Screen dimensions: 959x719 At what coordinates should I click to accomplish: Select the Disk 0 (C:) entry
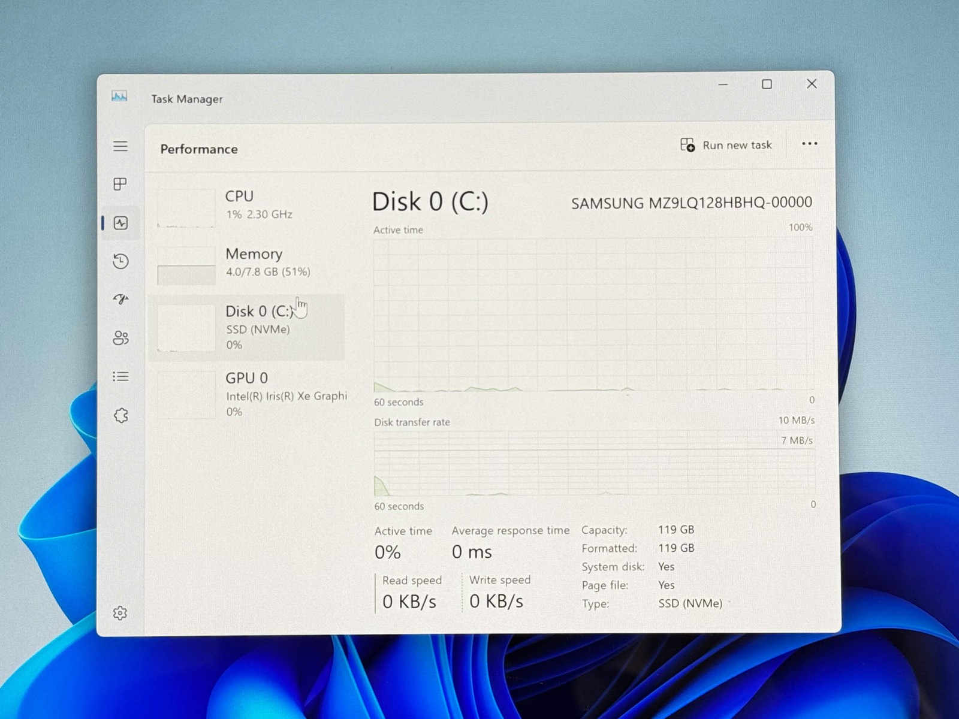click(247, 327)
